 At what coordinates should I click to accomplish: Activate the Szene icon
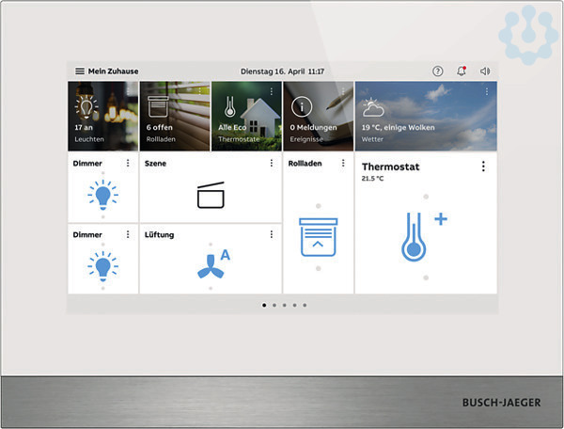[x=211, y=196]
